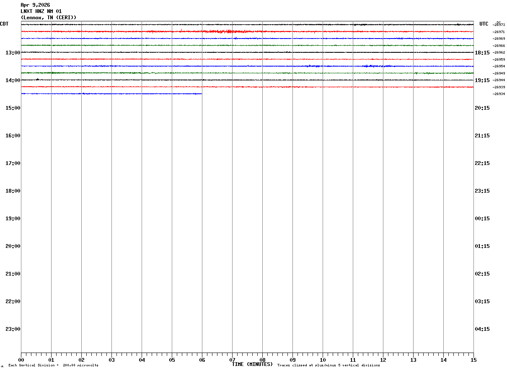Click the minute tick label 01
This screenshot has width=507, height=371.
pyautogui.click(x=51, y=360)
